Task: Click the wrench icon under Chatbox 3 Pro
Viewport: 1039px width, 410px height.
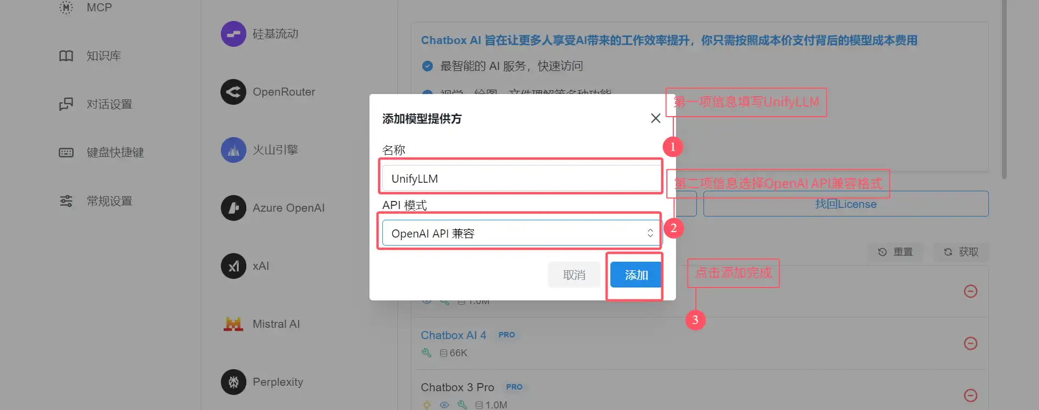Action: click(462, 405)
